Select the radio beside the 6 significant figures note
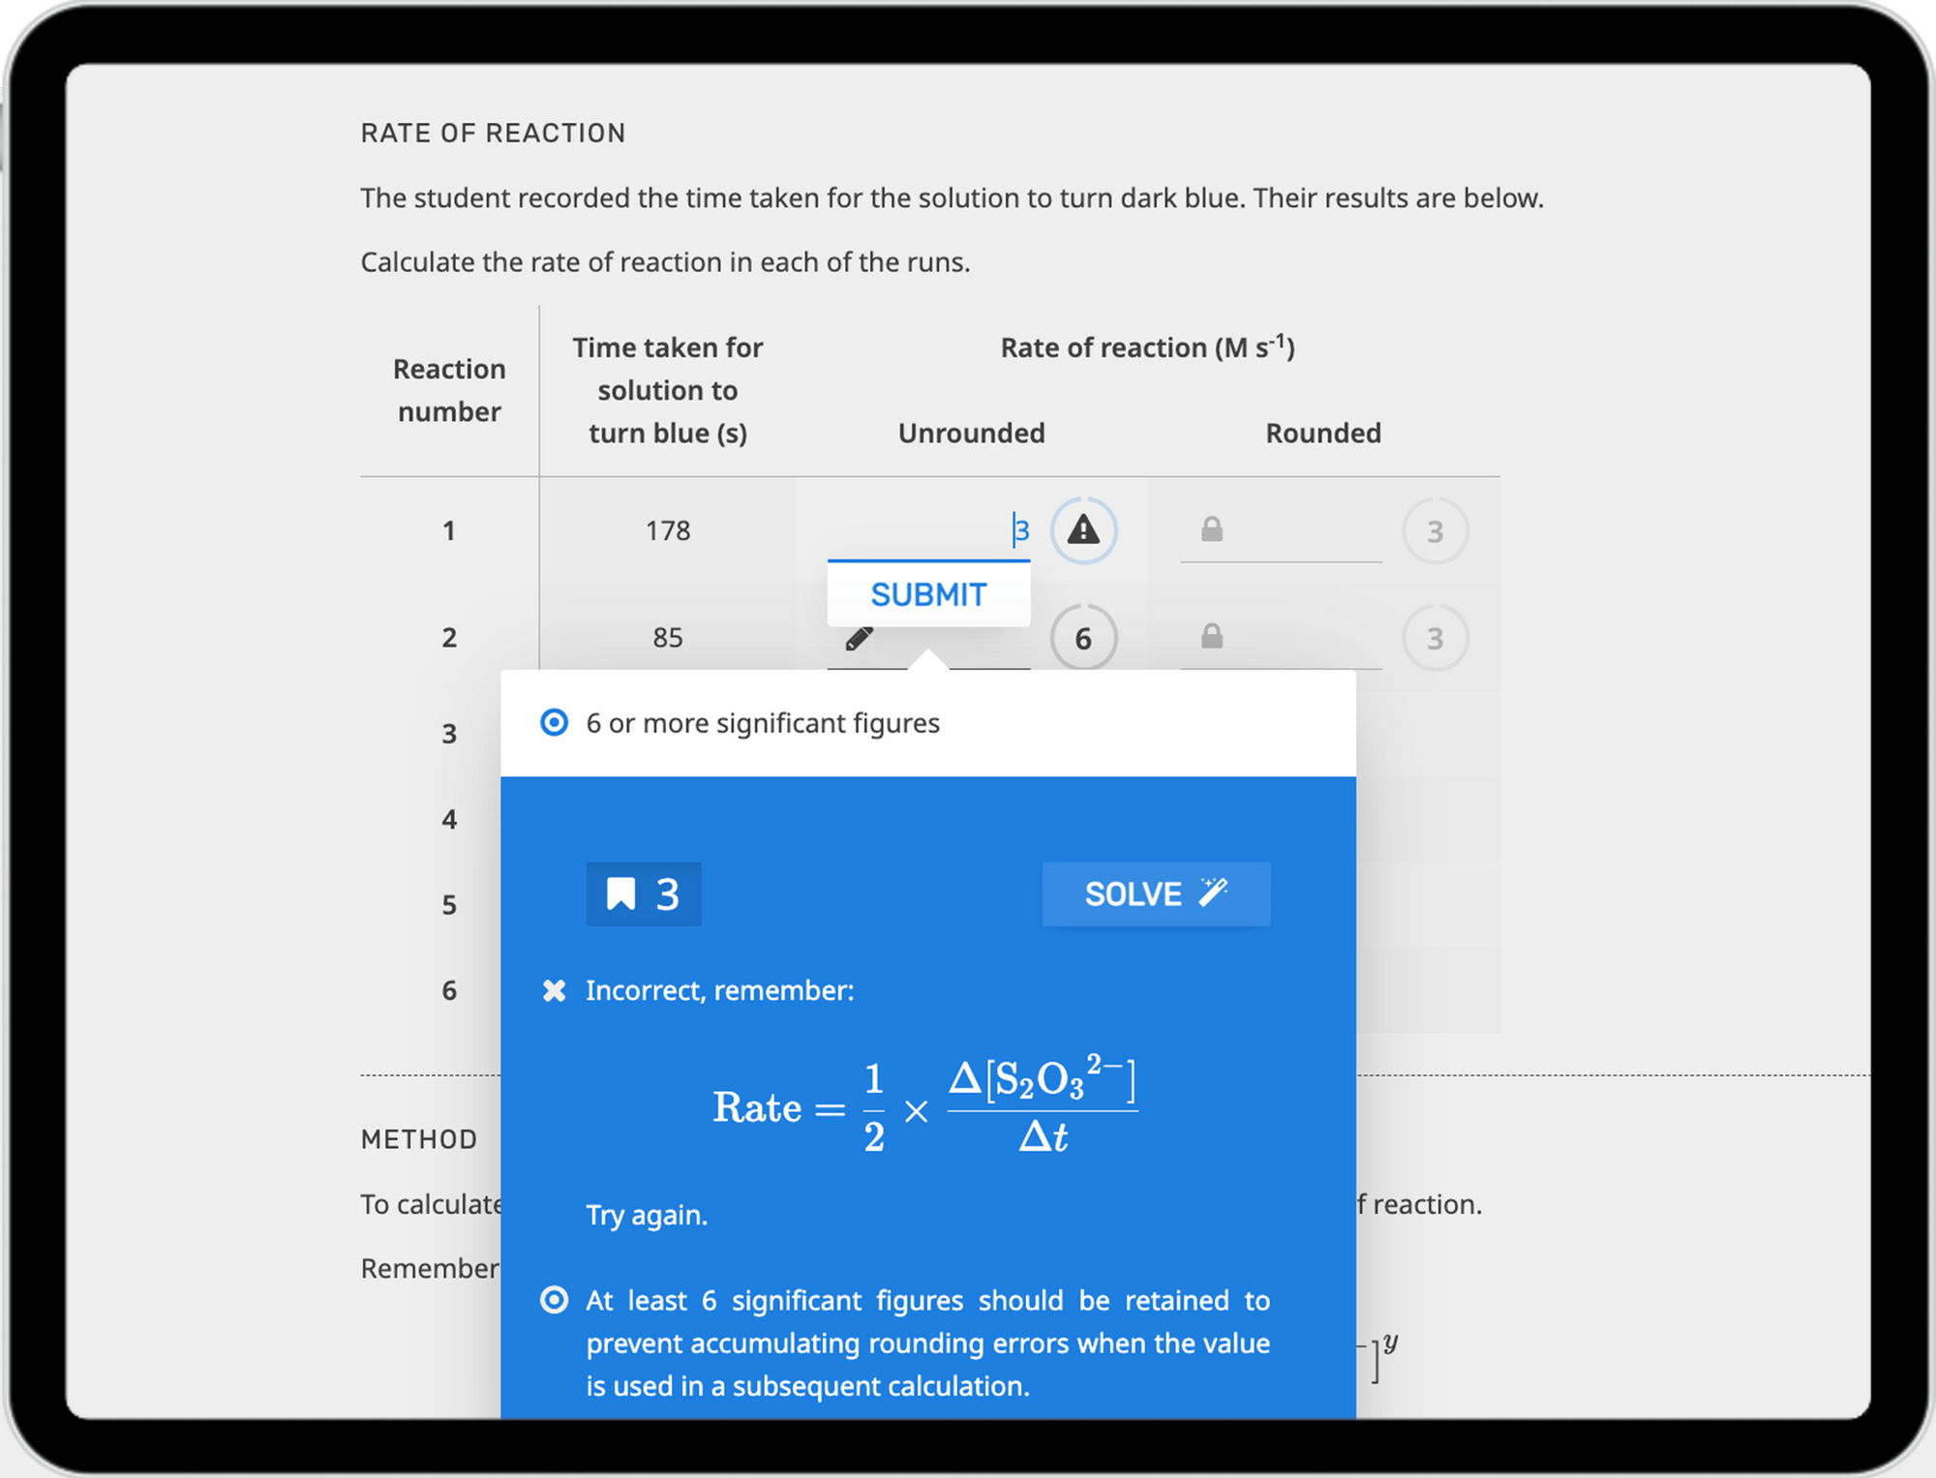Image resolution: width=1936 pixels, height=1478 pixels. coord(554,1300)
